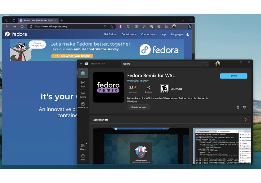Open Contributors menu on Fedora site

(129, 34)
